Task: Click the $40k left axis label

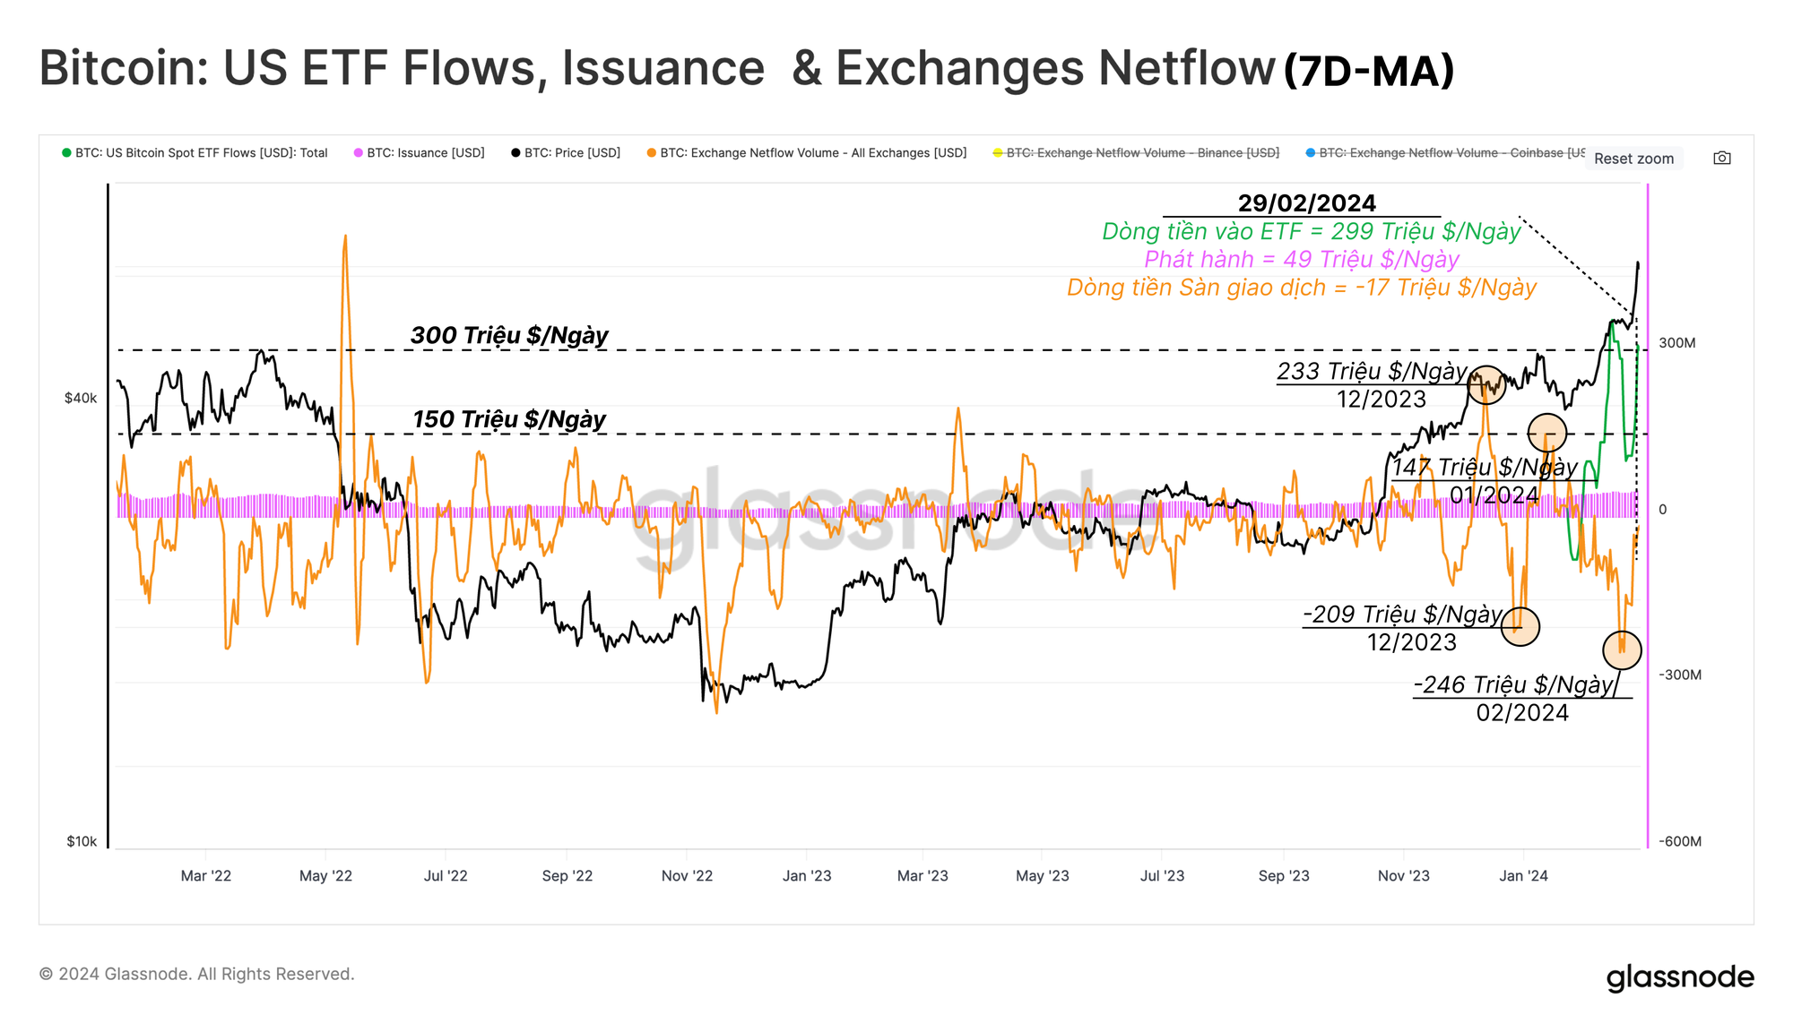Action: click(81, 398)
